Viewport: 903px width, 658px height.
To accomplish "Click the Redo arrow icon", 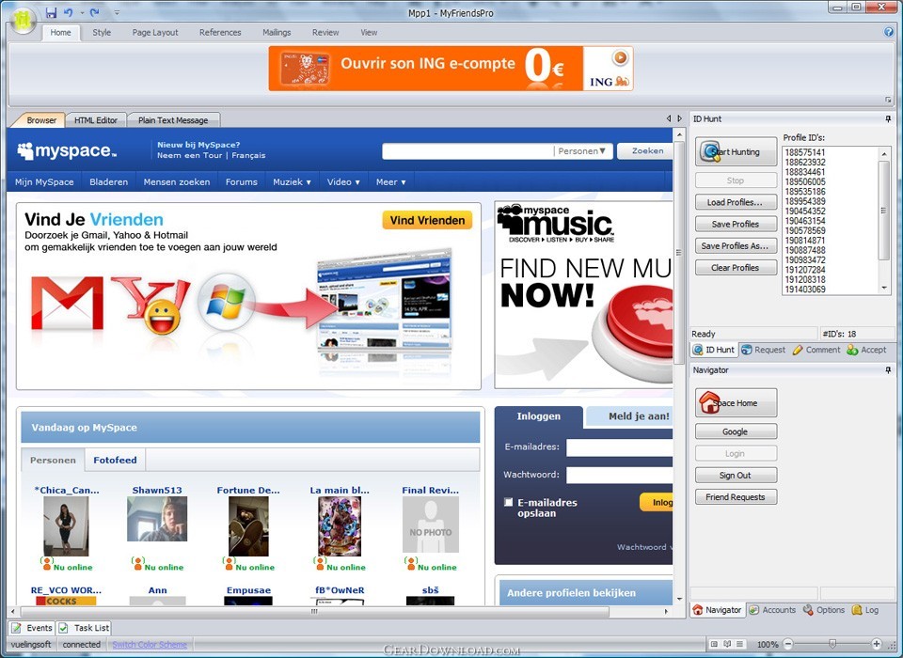I will 95,12.
